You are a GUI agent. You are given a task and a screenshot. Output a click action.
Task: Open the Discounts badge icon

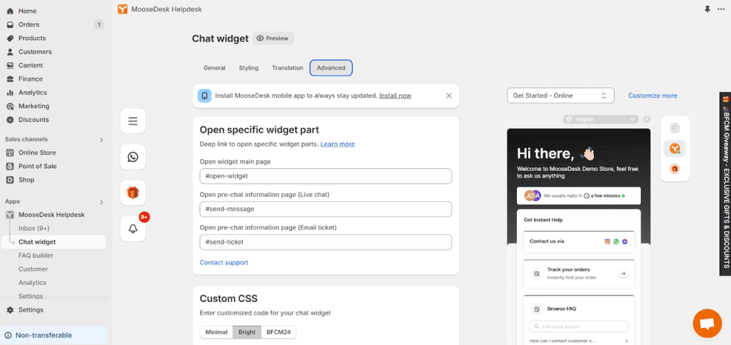10,120
